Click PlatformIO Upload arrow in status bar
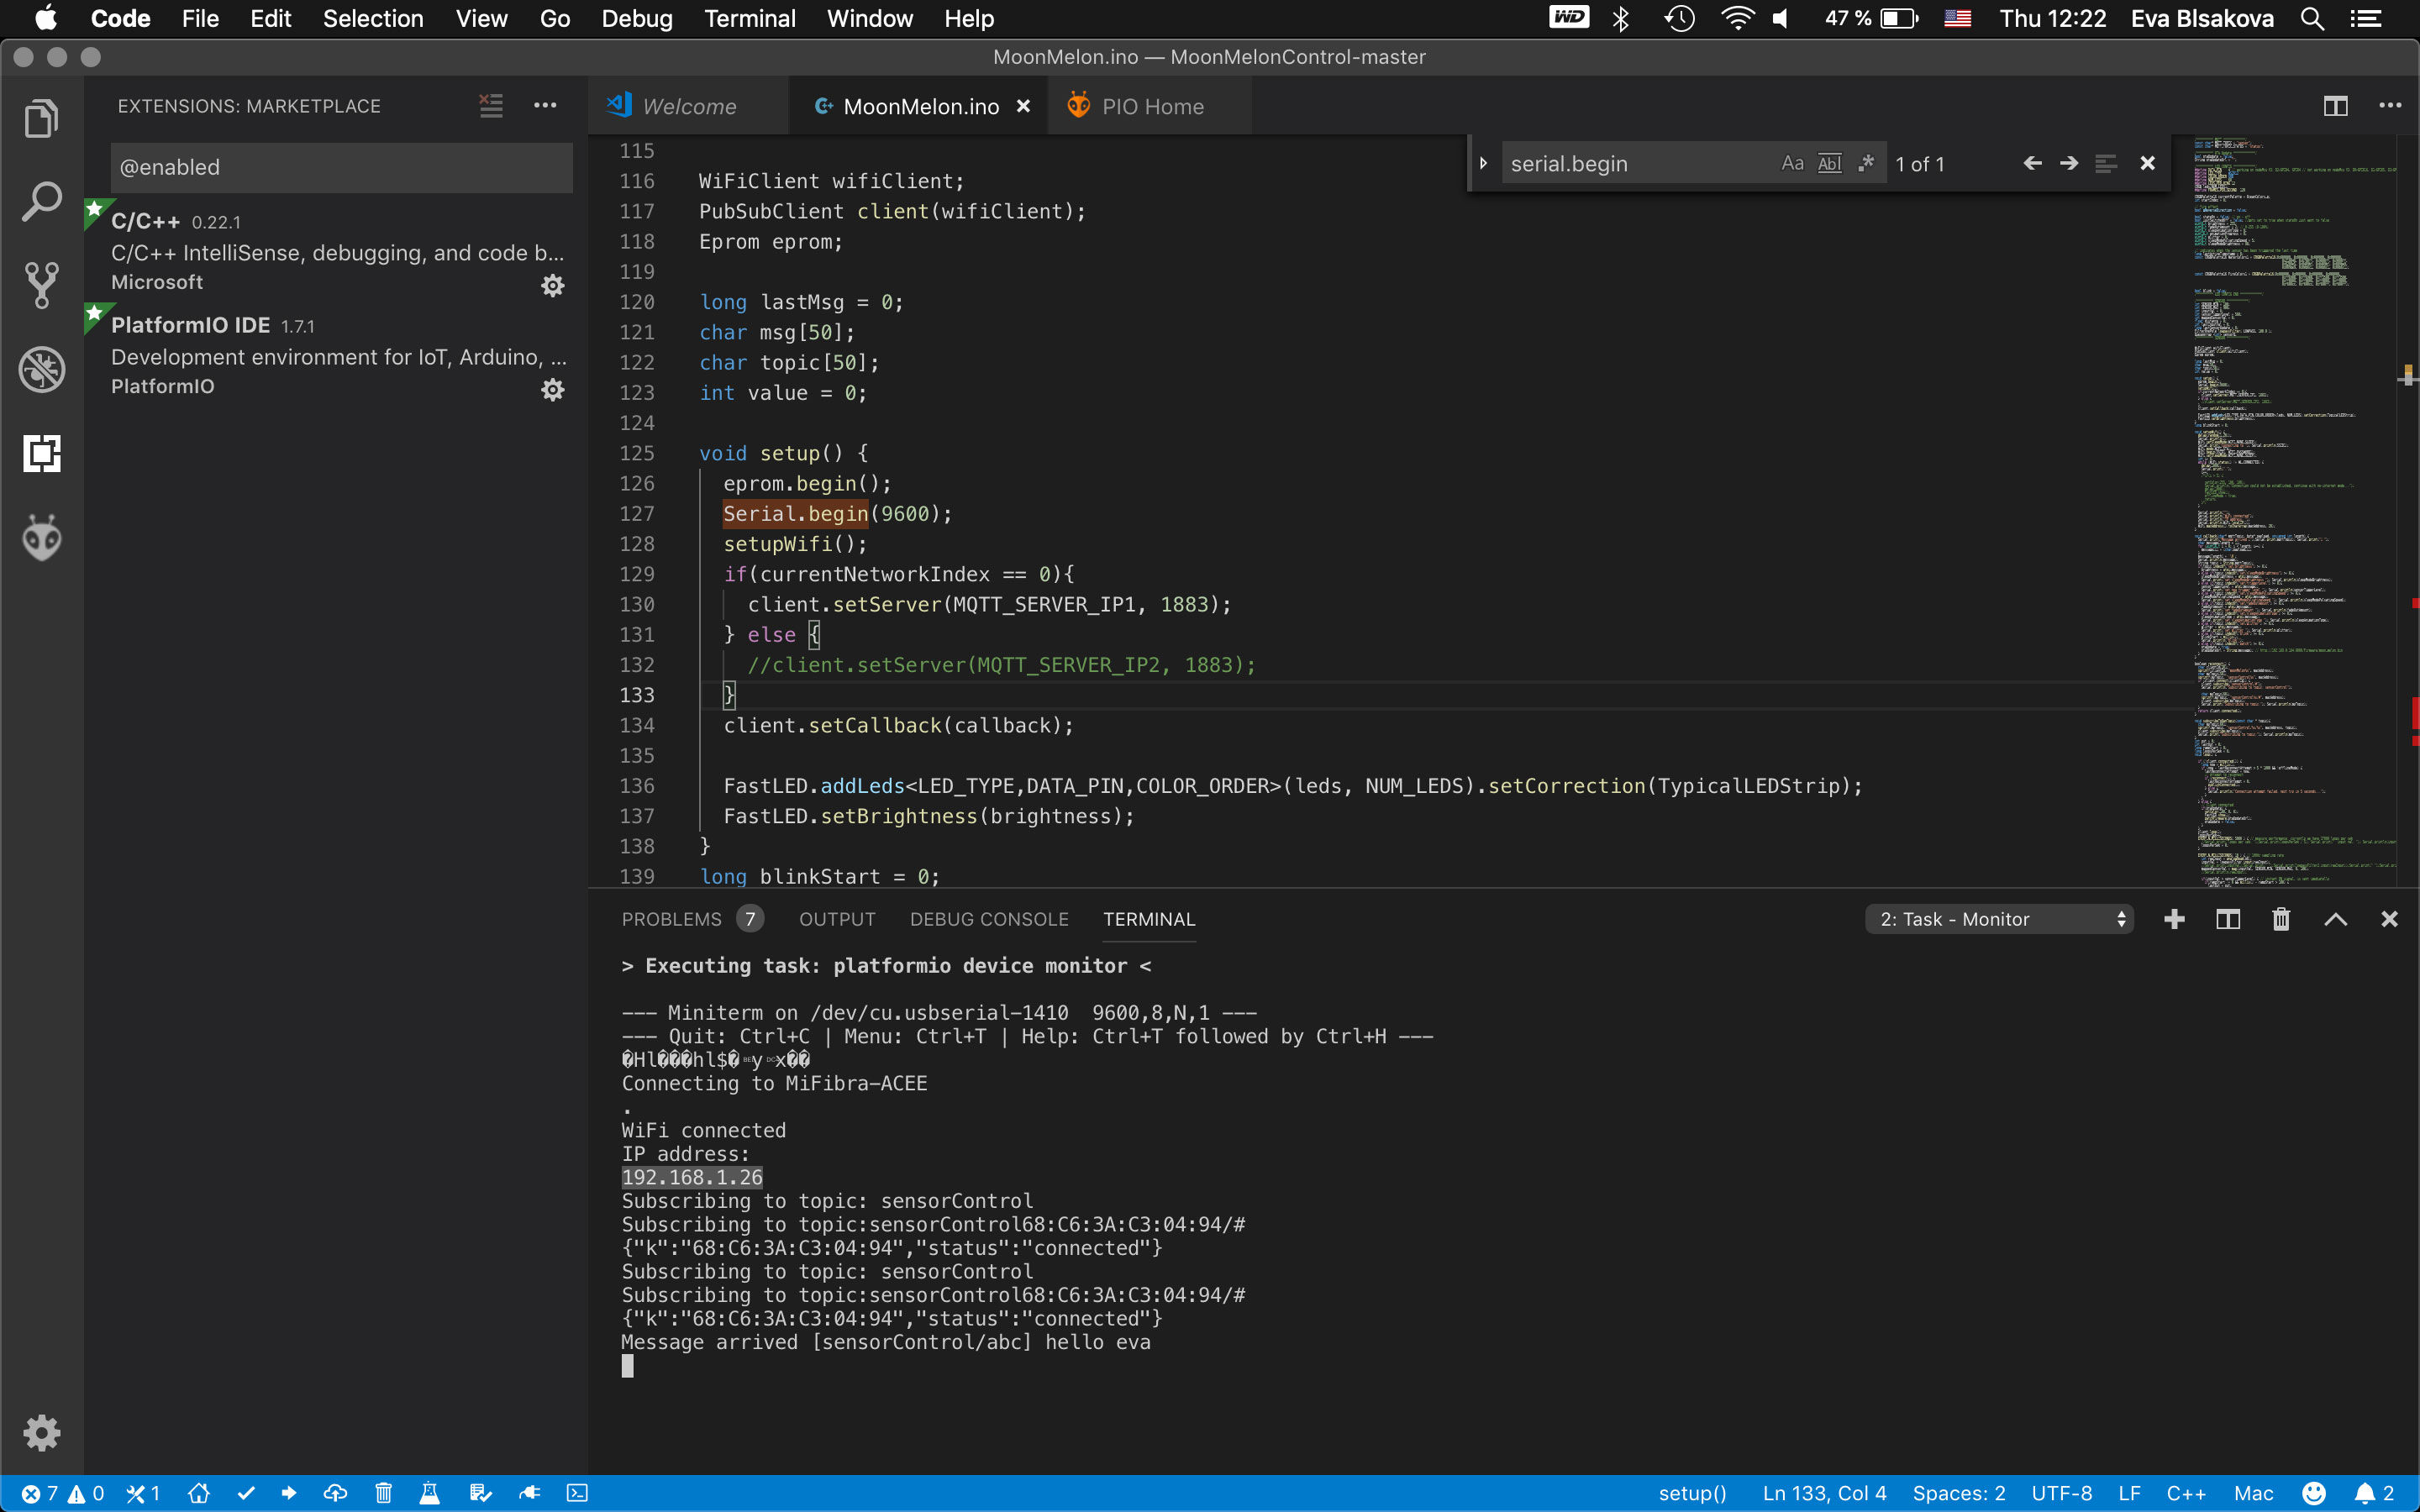 [x=289, y=1493]
